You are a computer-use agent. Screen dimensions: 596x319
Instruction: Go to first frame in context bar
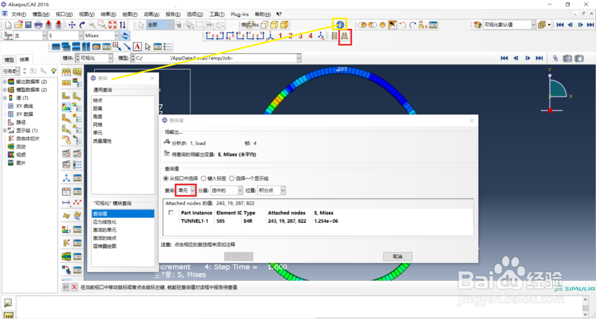tap(504, 58)
